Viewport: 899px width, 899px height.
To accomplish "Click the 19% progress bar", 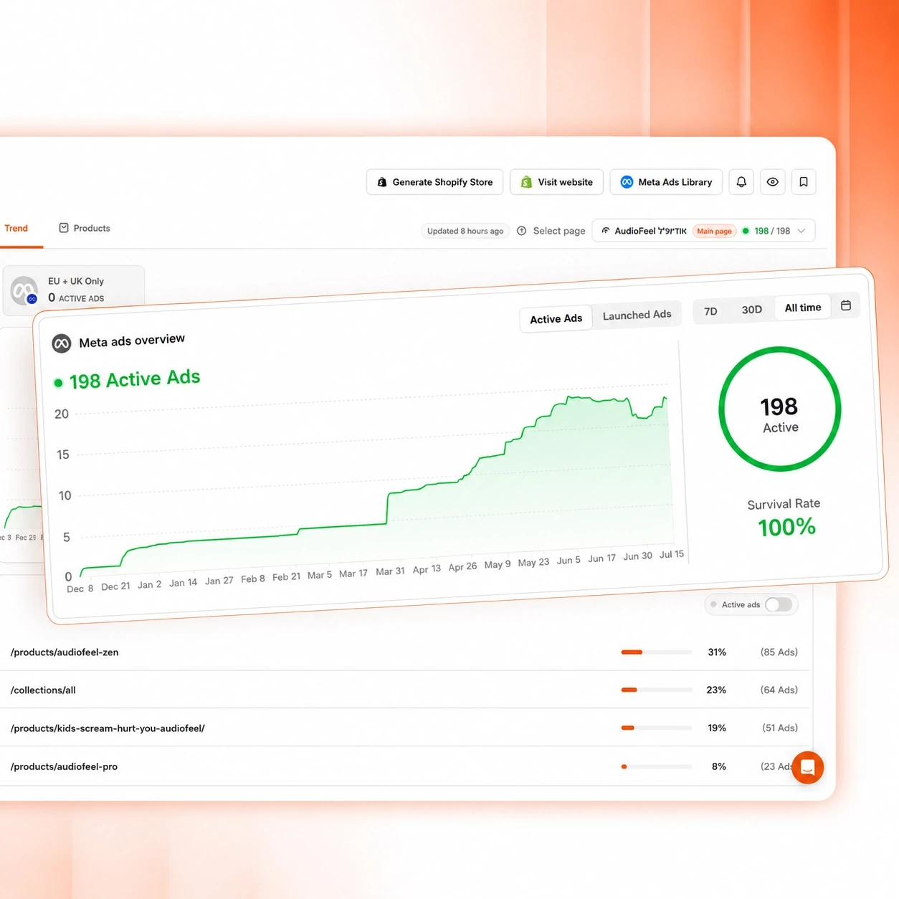I will (x=657, y=728).
